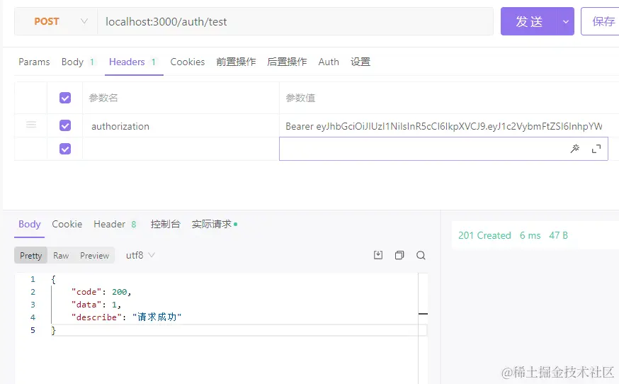Select the Raw view mode

click(x=61, y=255)
